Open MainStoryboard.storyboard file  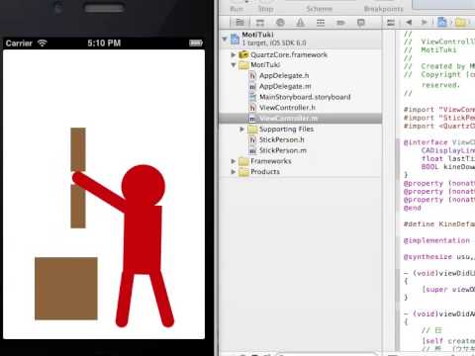[305, 97]
